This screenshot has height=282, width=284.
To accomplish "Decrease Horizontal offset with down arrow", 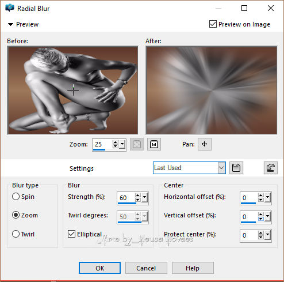I will click(260, 200).
